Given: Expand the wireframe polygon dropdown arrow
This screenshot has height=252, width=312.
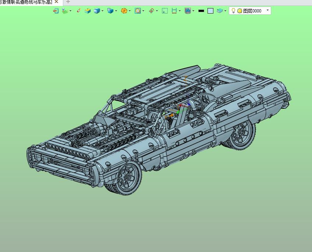Looking at the screenshot, I should click(x=130, y=11).
